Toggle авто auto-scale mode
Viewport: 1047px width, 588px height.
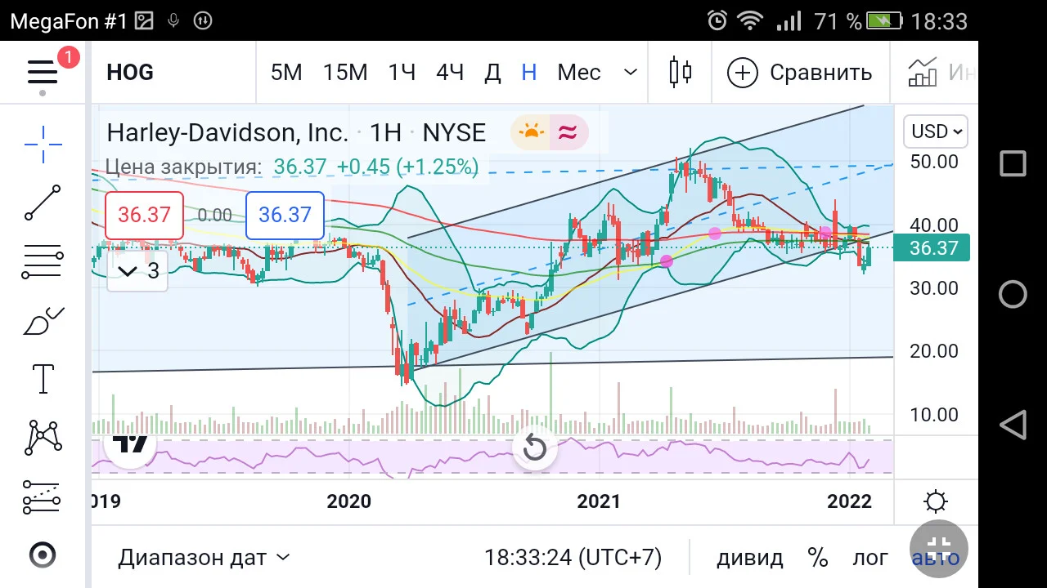(935, 558)
